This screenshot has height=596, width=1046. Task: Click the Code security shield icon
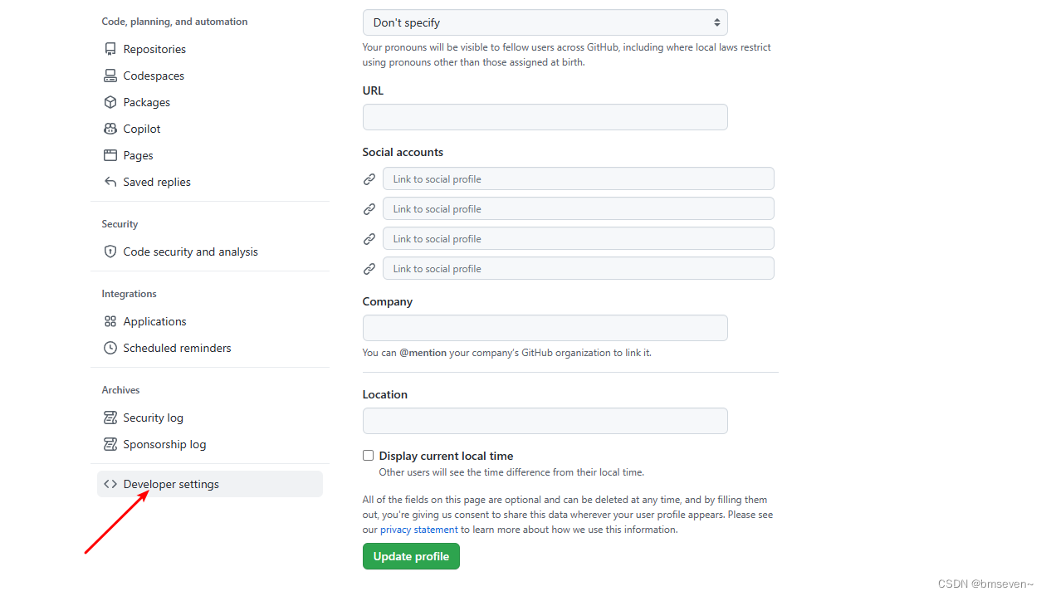tap(110, 252)
